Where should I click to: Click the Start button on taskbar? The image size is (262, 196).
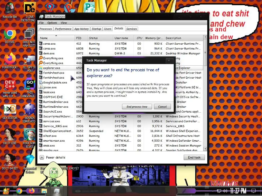click(x=6, y=191)
